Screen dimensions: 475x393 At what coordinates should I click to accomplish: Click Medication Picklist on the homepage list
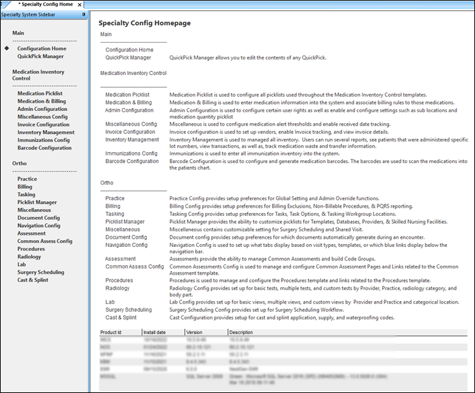tap(127, 95)
